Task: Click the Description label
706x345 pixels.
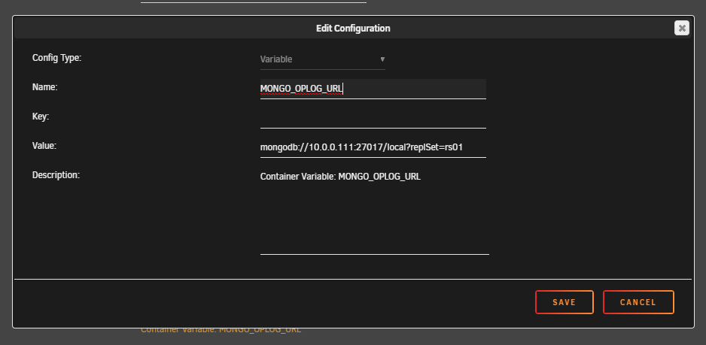Action: tap(56, 175)
